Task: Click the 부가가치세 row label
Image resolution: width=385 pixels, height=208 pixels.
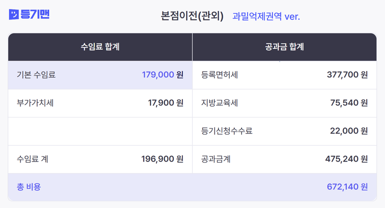Action: click(x=35, y=103)
